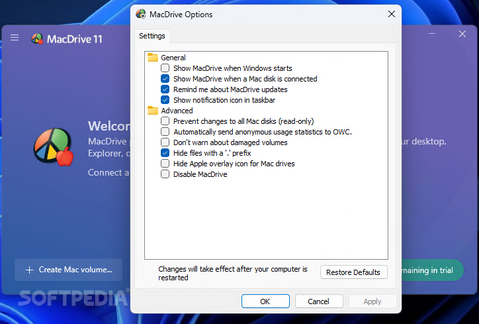
Task: Check the Disable MacDrive option
Action: tap(165, 174)
